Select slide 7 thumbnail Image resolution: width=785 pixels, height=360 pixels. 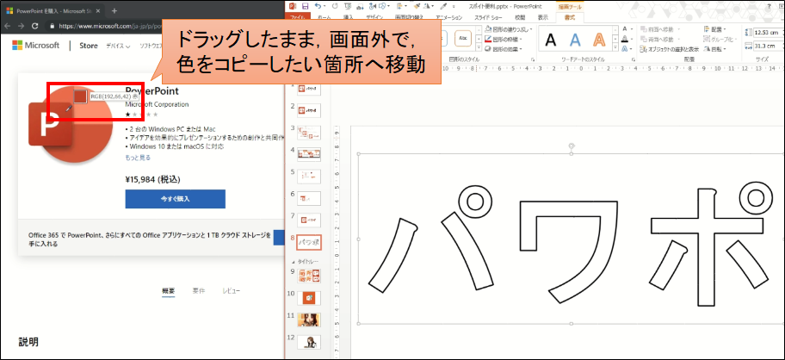pyautogui.click(x=309, y=220)
